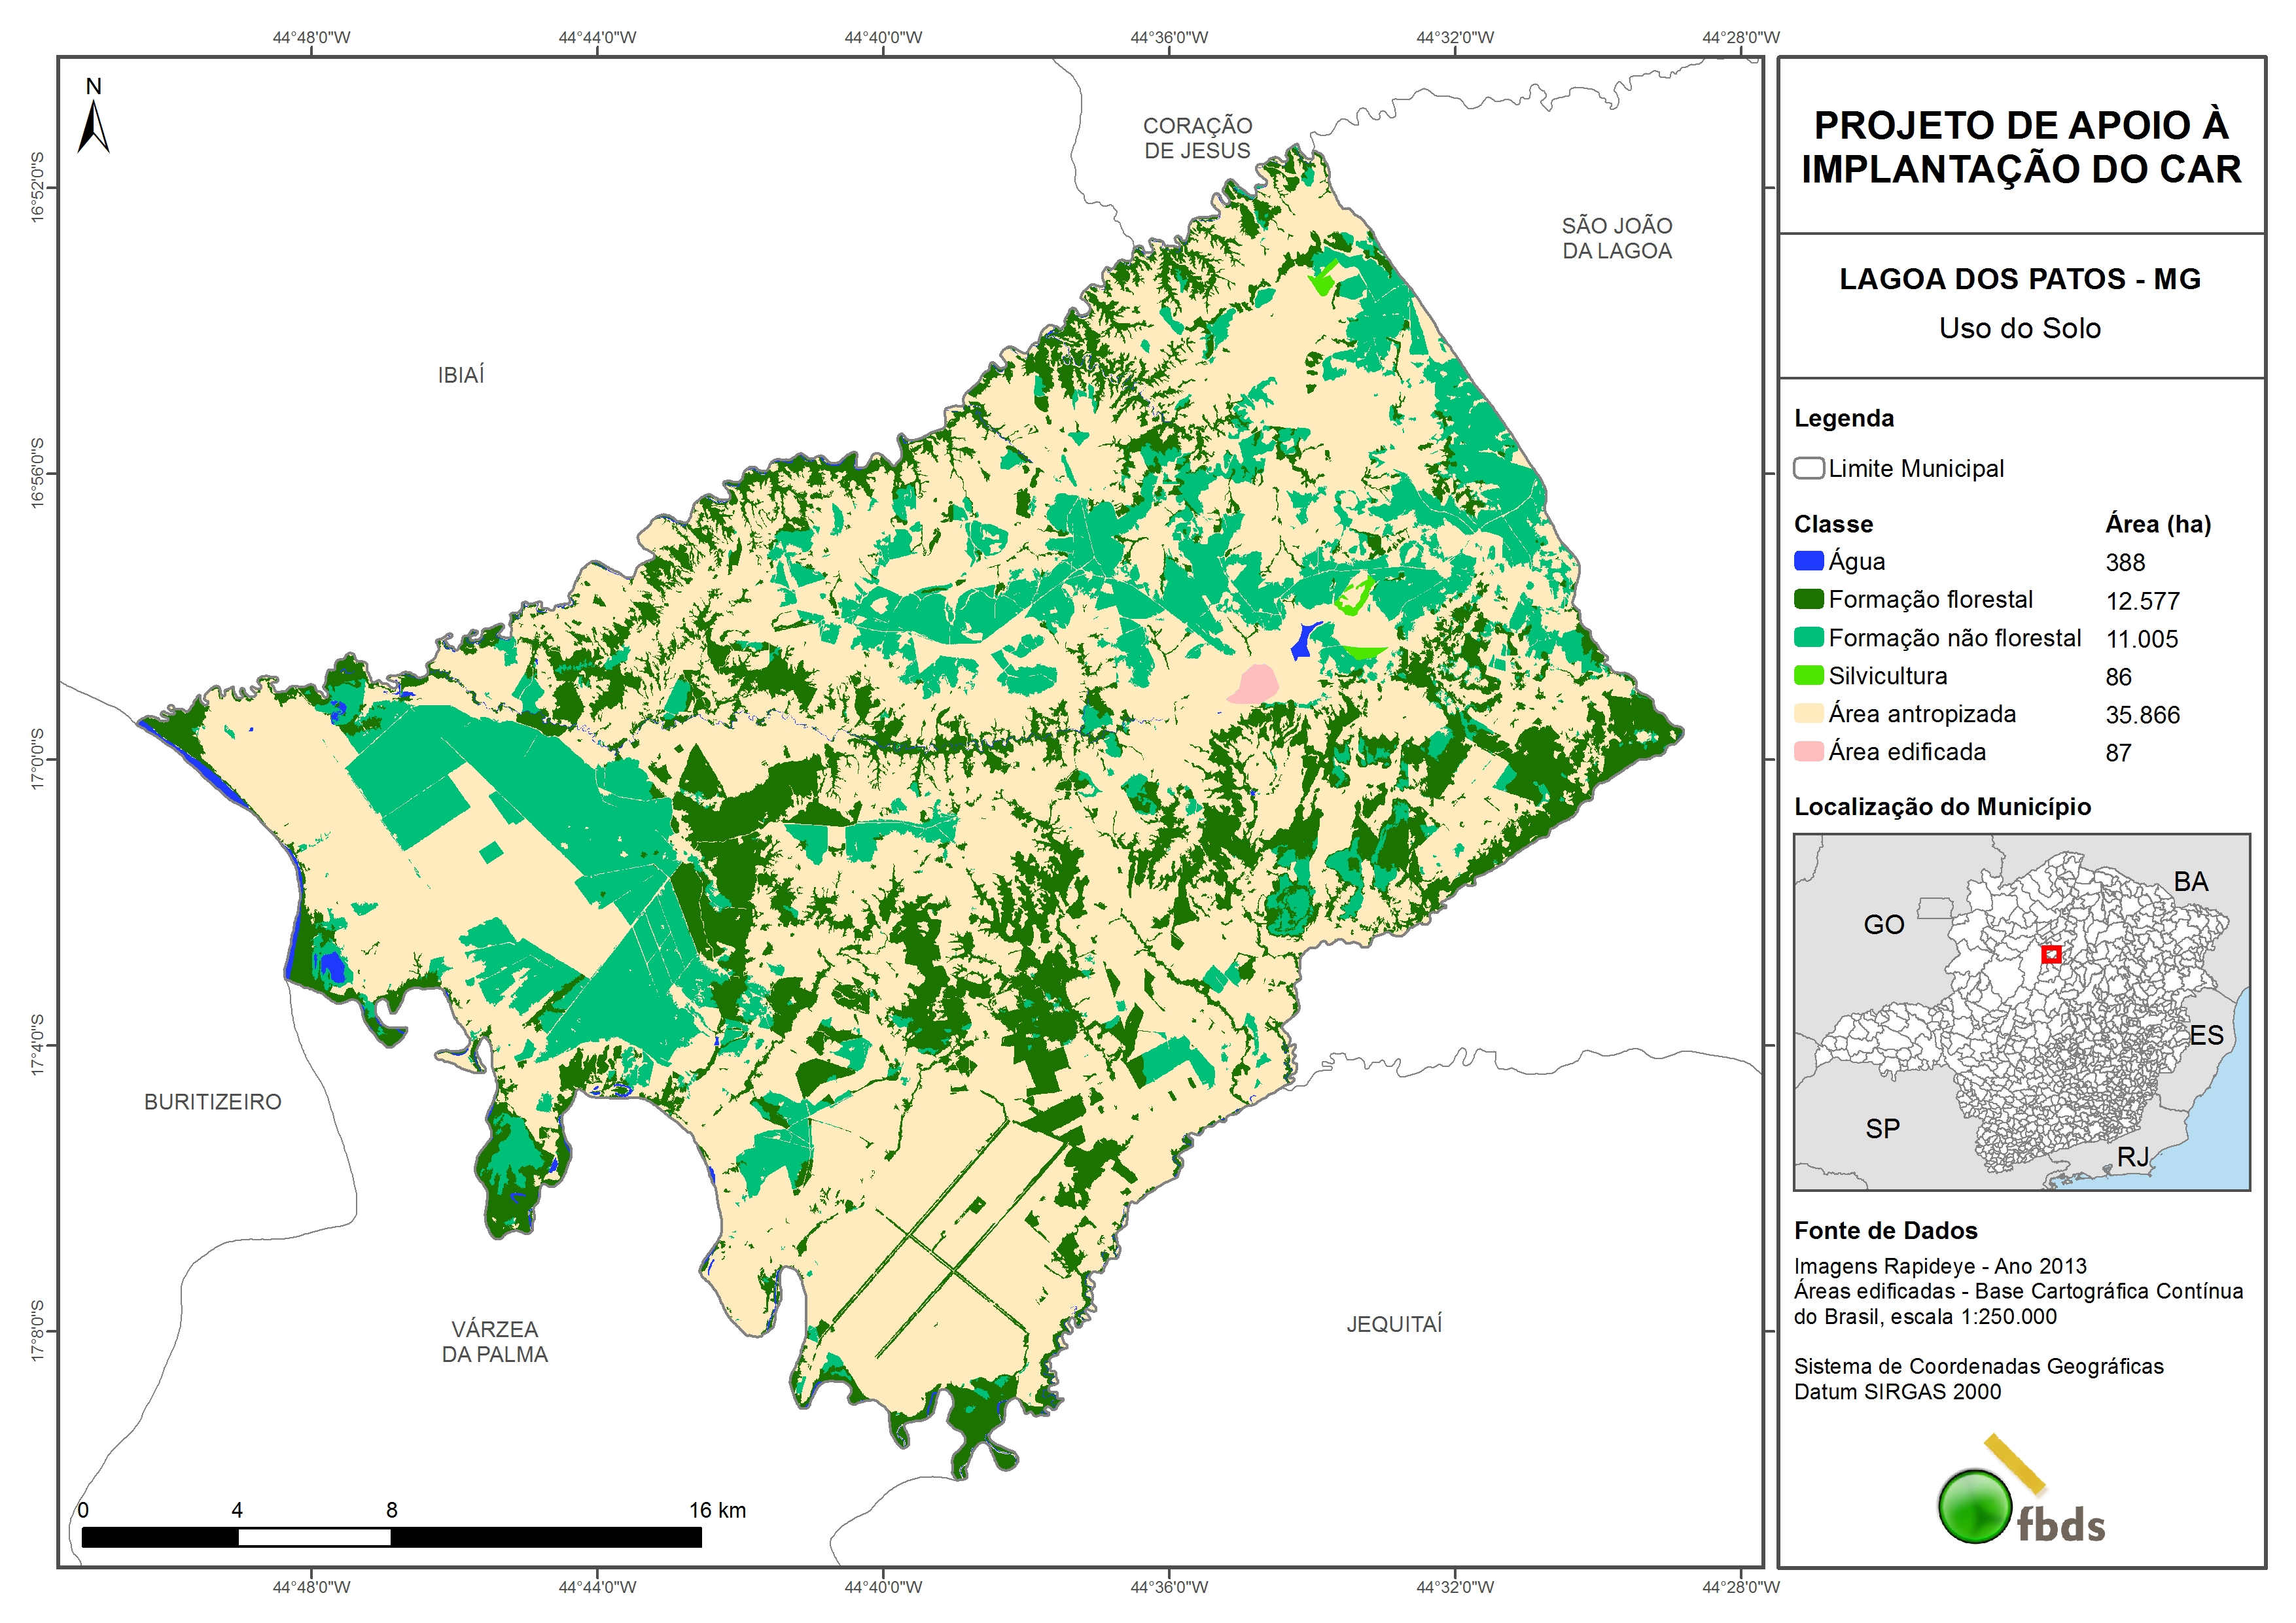
Task: Click the Água blue legend swatch
Action: click(1808, 561)
